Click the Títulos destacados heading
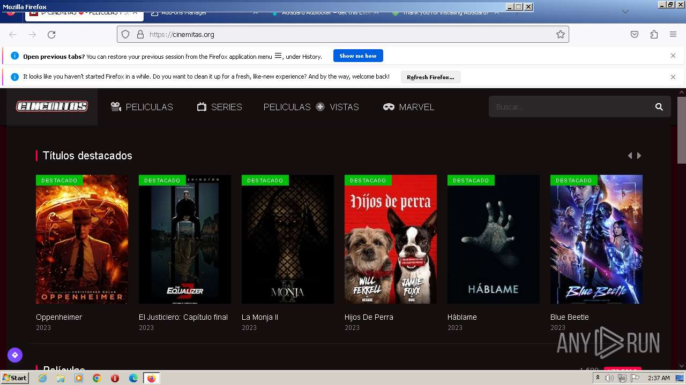Viewport: 686px width, 385px height. click(87, 156)
